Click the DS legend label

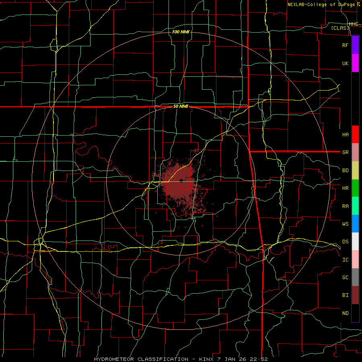click(346, 241)
